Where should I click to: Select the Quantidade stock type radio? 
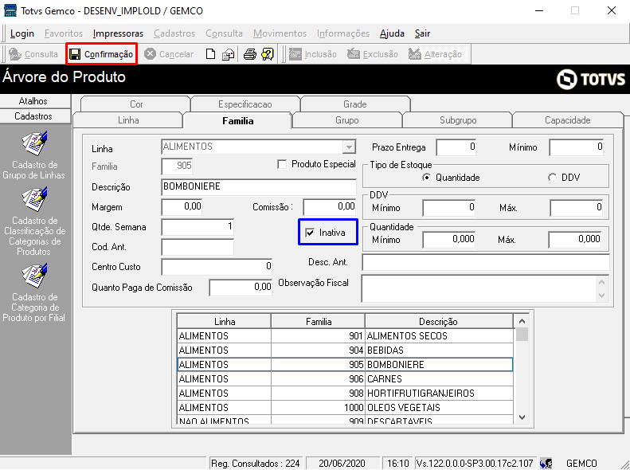point(426,178)
